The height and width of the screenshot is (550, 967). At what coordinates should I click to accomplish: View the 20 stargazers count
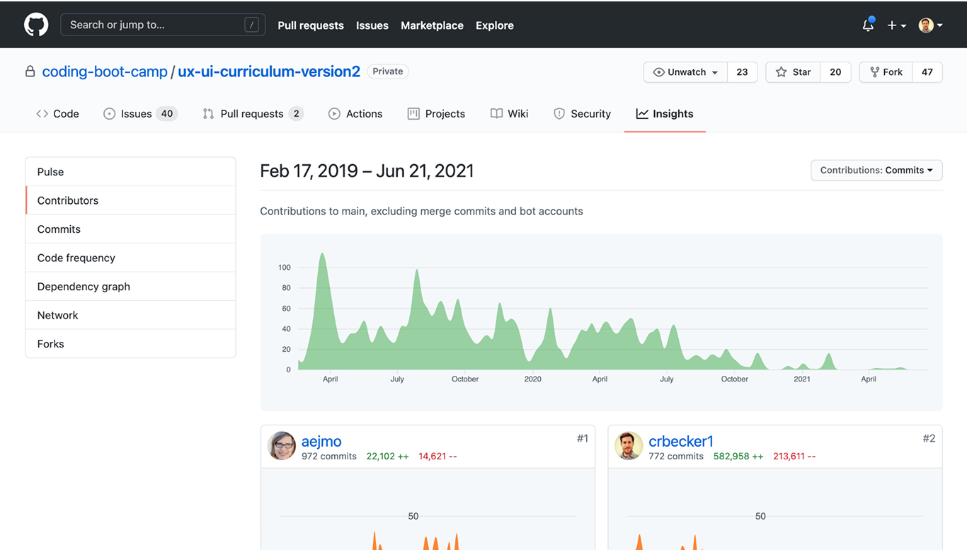click(x=835, y=72)
